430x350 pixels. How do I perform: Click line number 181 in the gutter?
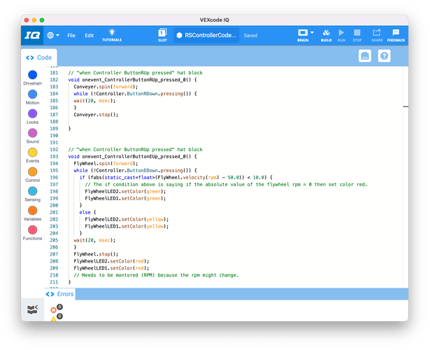click(54, 73)
